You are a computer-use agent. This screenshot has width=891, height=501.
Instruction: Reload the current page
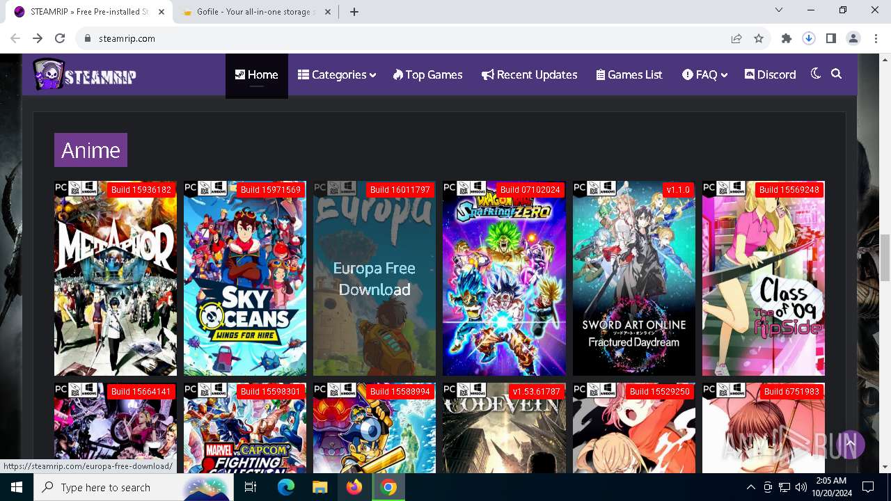coord(60,38)
